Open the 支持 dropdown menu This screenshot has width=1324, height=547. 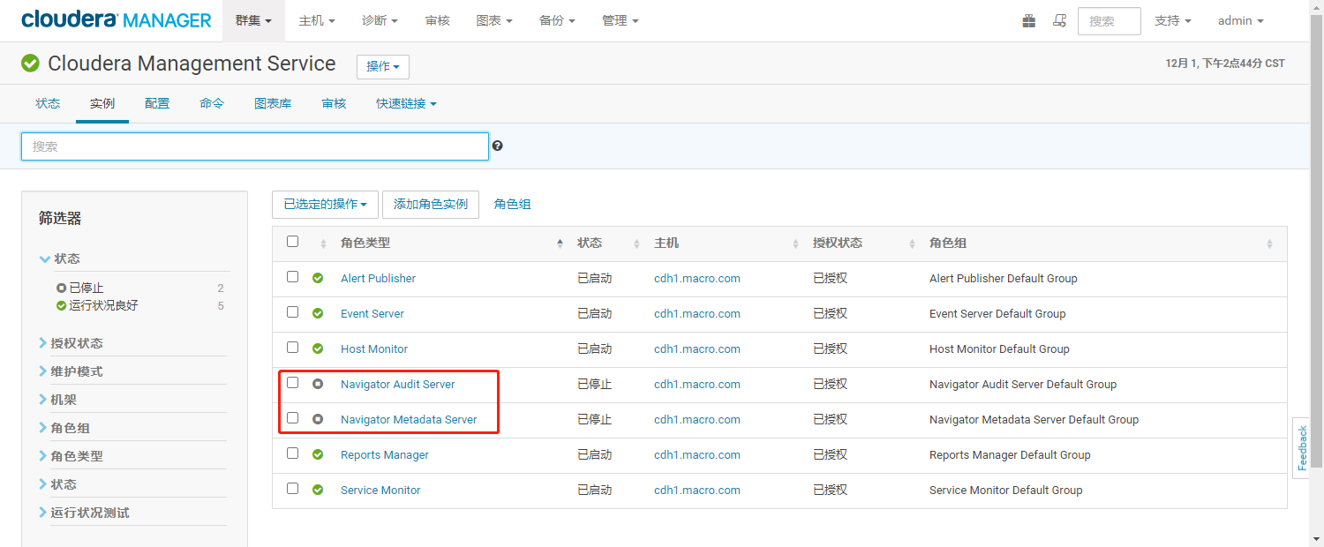tap(1173, 20)
